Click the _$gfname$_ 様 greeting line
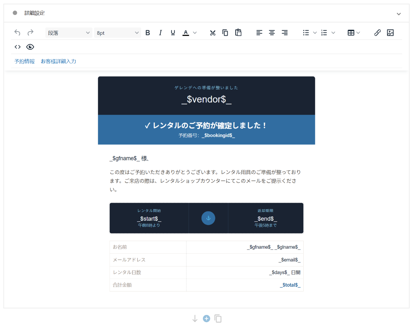 [130, 158]
